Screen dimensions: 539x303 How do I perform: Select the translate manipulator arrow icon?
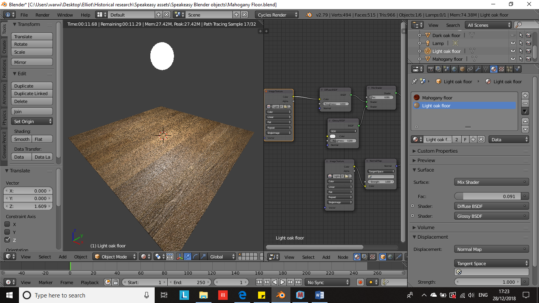pos(187,257)
